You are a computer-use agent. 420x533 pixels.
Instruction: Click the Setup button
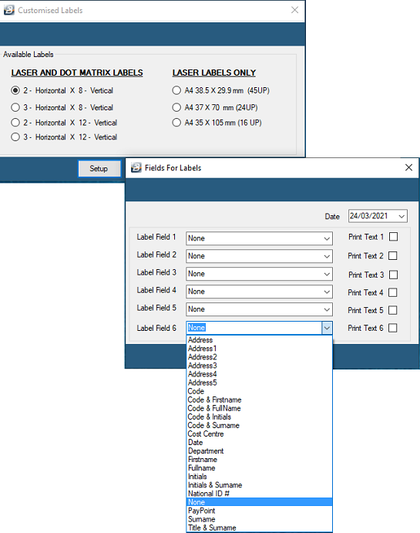[x=99, y=169]
